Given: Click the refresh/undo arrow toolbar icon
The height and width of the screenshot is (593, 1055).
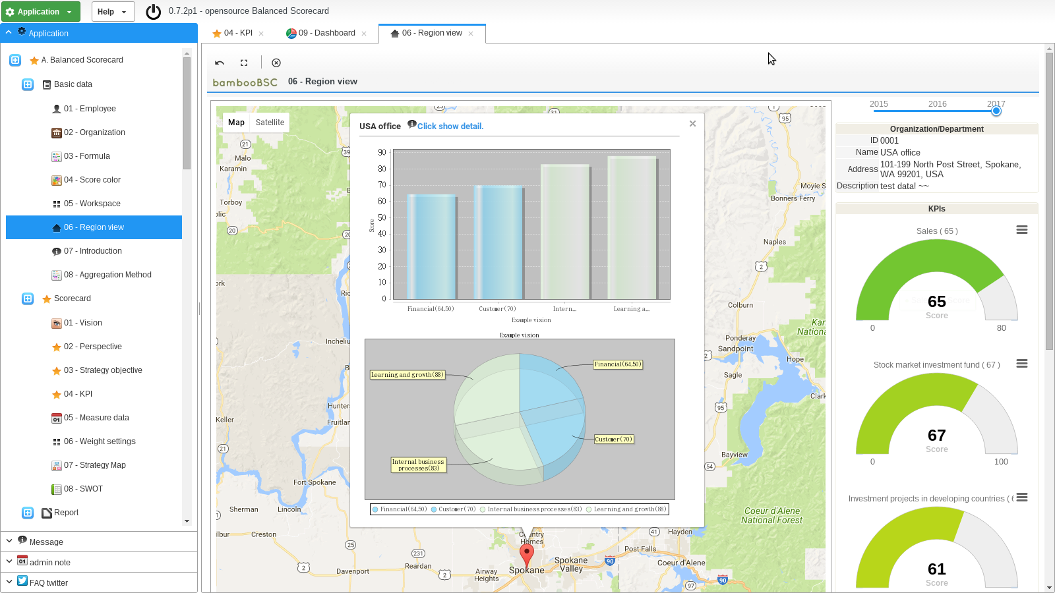Looking at the screenshot, I should pyautogui.click(x=220, y=63).
